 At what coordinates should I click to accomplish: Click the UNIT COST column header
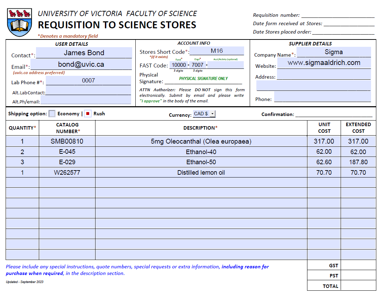coord(324,128)
